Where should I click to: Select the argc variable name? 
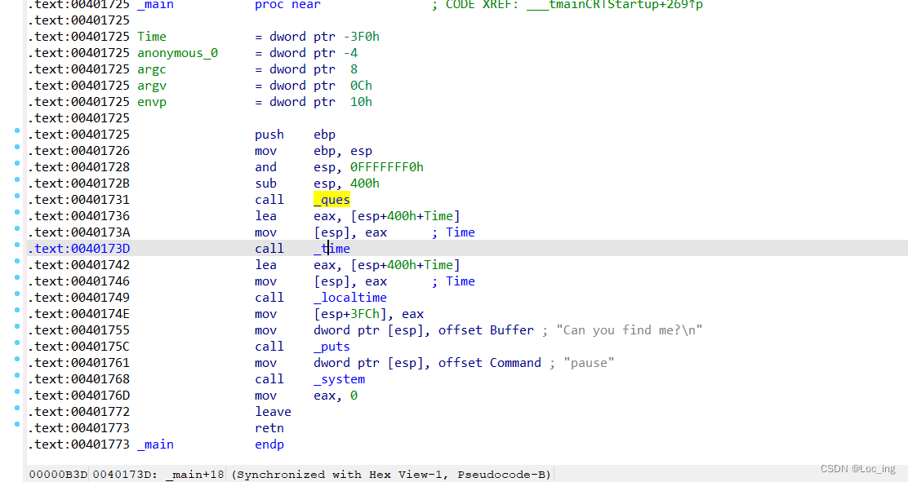[151, 69]
